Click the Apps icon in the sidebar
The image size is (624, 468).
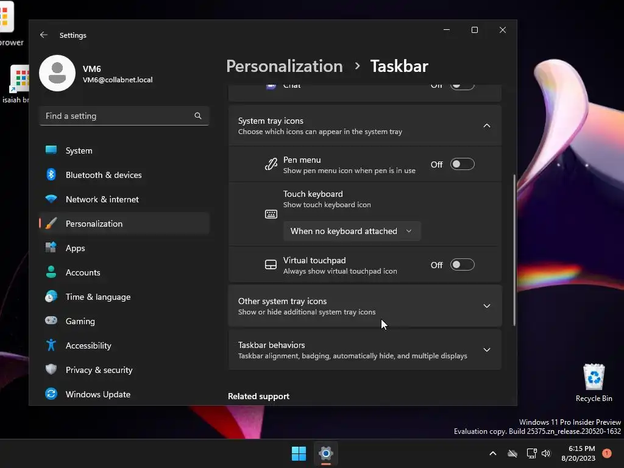[x=51, y=247]
